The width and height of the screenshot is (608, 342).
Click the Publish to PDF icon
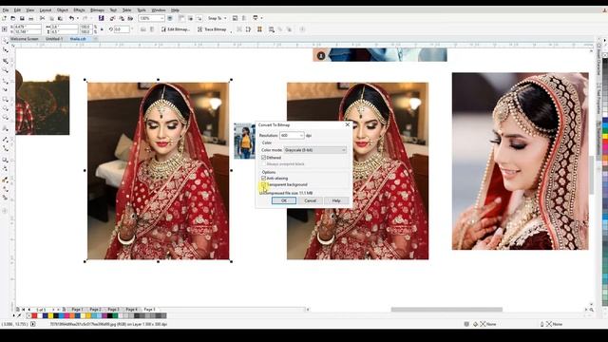coord(130,18)
